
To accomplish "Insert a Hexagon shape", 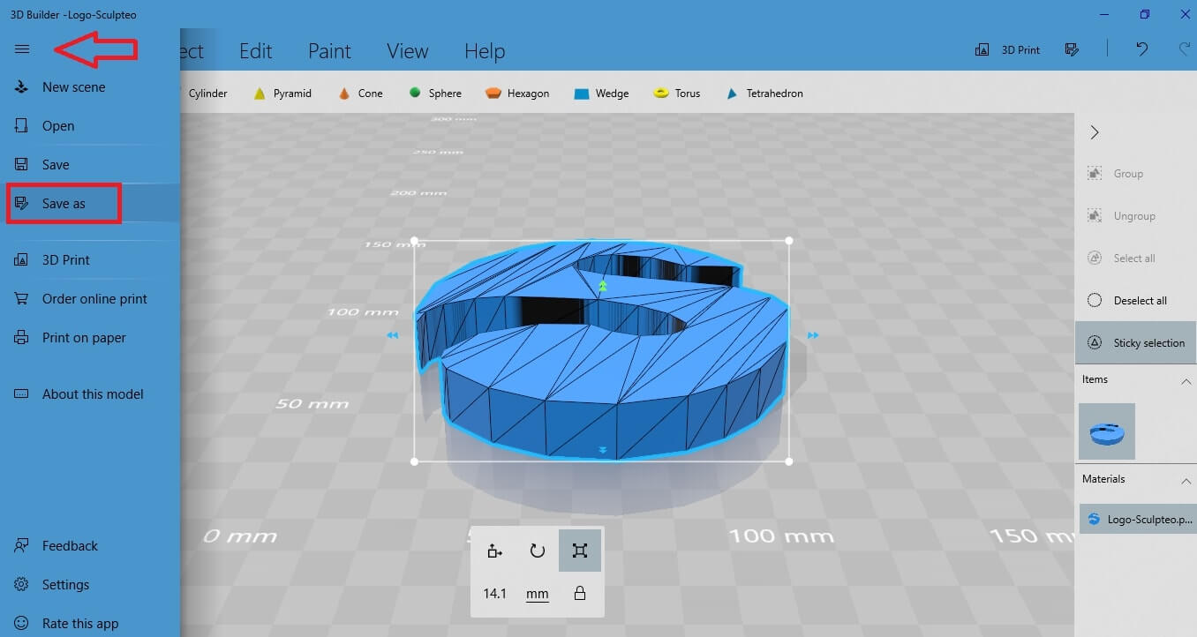I will (x=517, y=93).
